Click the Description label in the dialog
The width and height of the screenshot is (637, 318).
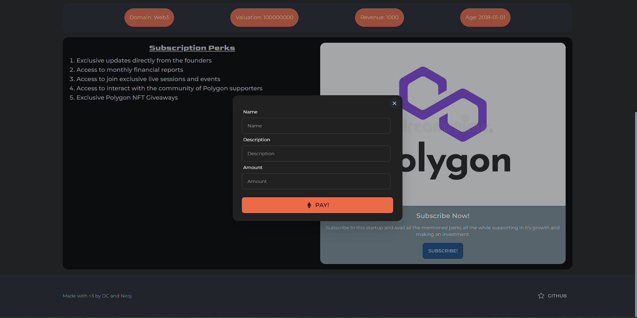[256, 140]
